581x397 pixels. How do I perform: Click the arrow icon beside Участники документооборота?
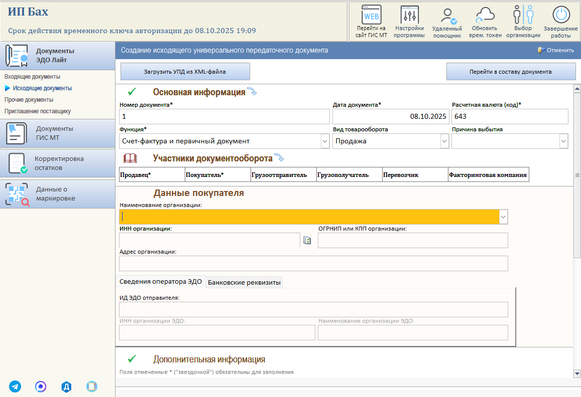tap(279, 157)
